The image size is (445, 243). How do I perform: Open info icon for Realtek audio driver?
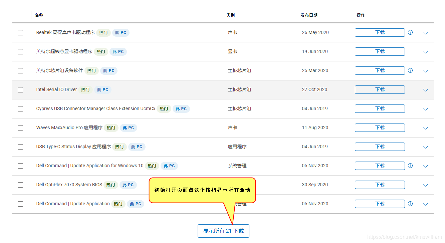pyautogui.click(x=410, y=32)
